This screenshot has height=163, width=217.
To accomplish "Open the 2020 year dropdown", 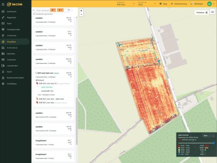I will point(147,4).
